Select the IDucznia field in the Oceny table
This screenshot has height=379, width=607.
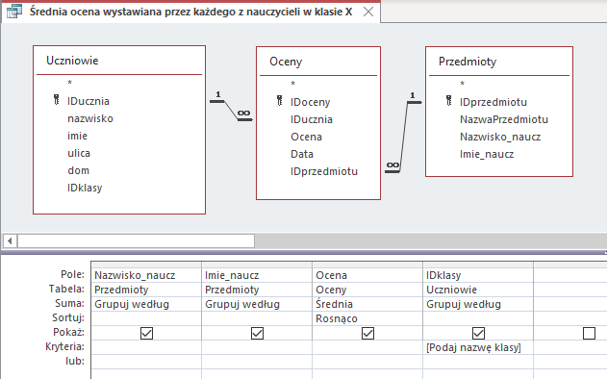[x=312, y=119]
